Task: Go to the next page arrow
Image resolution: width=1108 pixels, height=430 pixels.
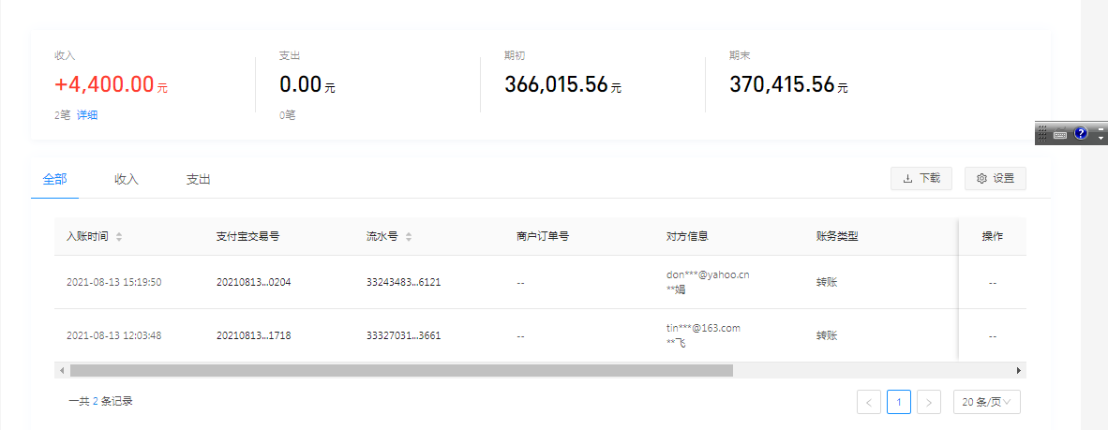Action: (929, 402)
